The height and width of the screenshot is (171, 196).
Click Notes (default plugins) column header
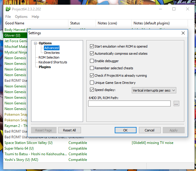click(x=160, y=23)
